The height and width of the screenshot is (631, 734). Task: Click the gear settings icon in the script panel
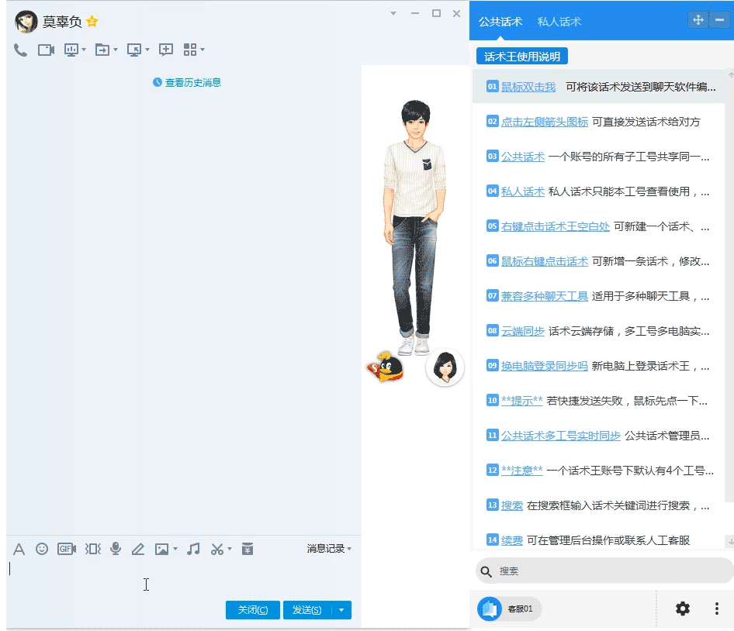pyautogui.click(x=682, y=609)
